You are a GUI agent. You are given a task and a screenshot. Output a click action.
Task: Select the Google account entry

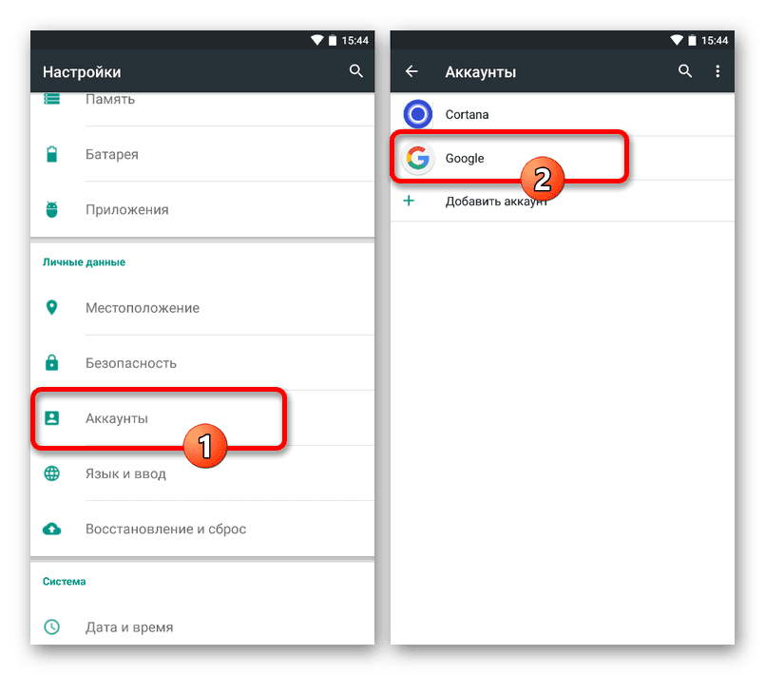pos(562,158)
